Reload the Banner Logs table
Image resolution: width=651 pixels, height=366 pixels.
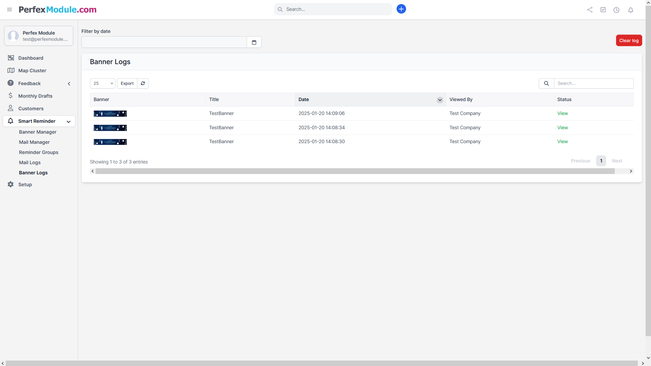(x=143, y=83)
